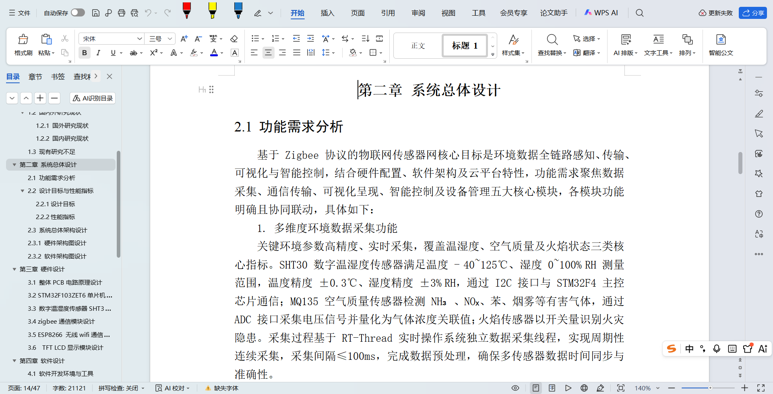Image resolution: width=773 pixels, height=394 pixels.
Task: Toggle justify alignment
Action: [x=297, y=53]
